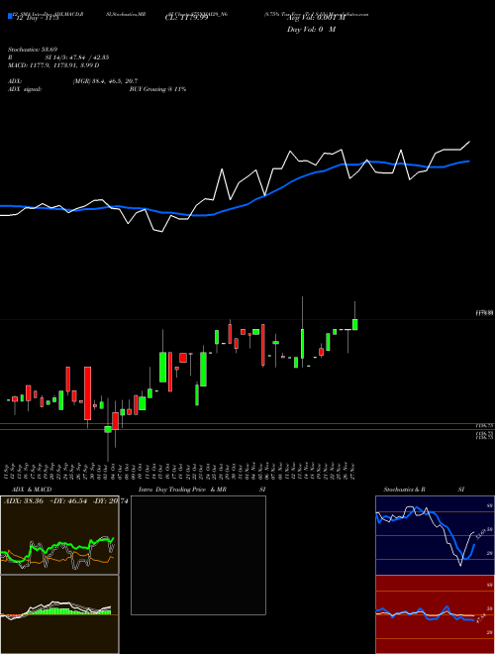Select the '12 Day = 1175' legend text

37,18
